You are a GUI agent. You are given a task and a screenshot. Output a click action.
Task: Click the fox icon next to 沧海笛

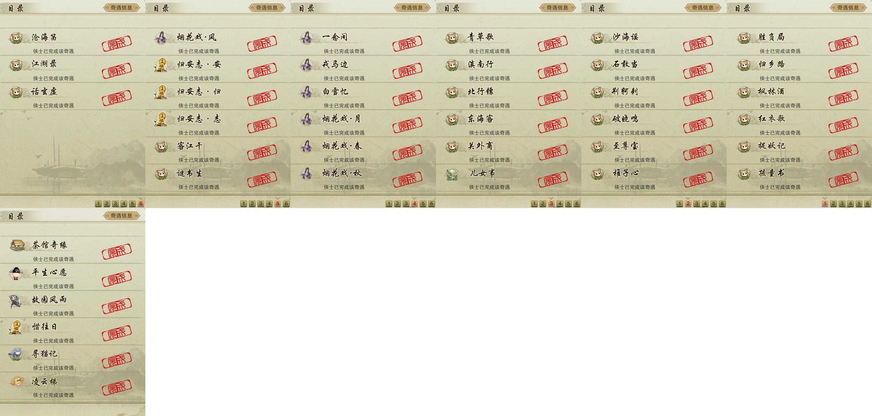tap(16, 38)
